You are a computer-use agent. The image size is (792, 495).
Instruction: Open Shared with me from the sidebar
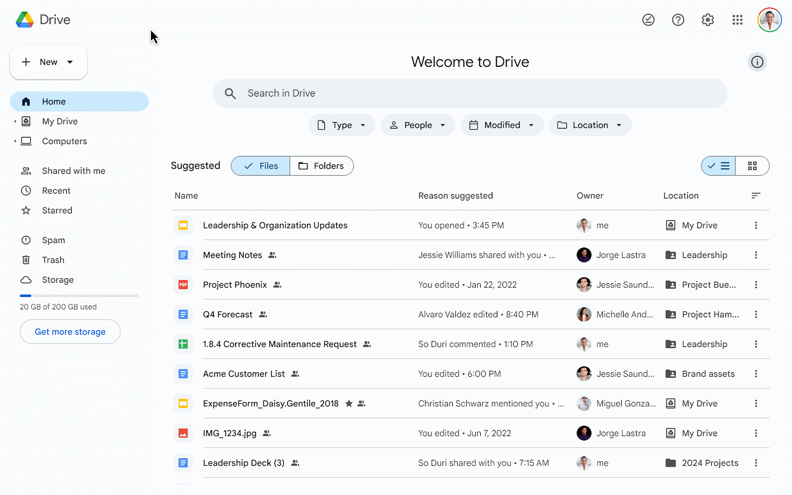73,170
